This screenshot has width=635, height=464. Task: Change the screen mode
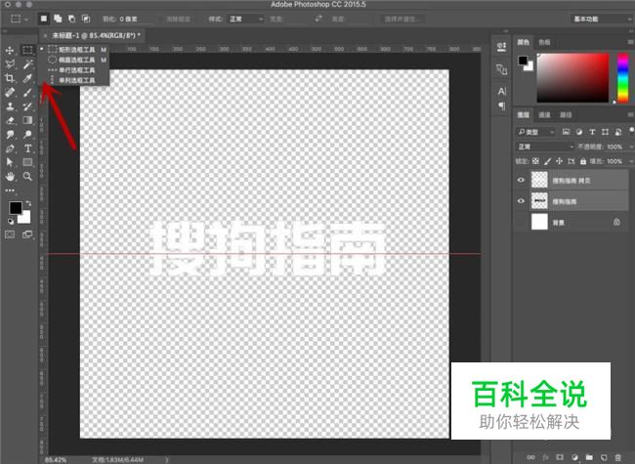(27, 234)
